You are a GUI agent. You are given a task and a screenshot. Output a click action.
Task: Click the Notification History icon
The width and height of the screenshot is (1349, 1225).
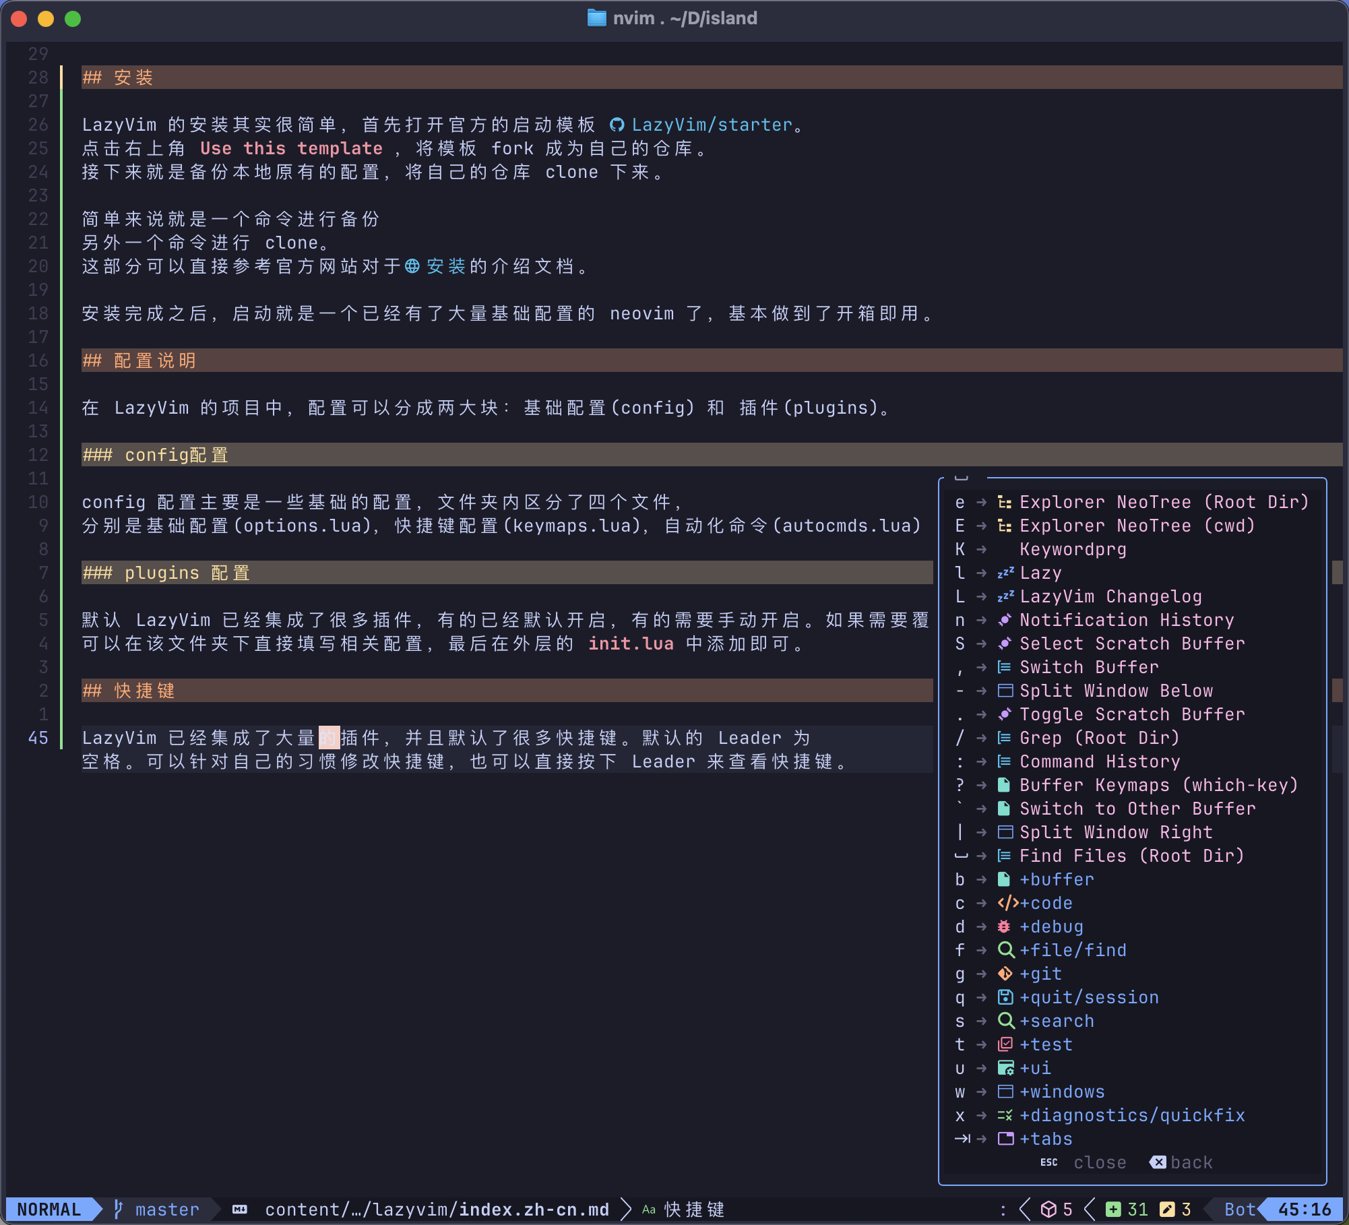[x=1005, y=620]
